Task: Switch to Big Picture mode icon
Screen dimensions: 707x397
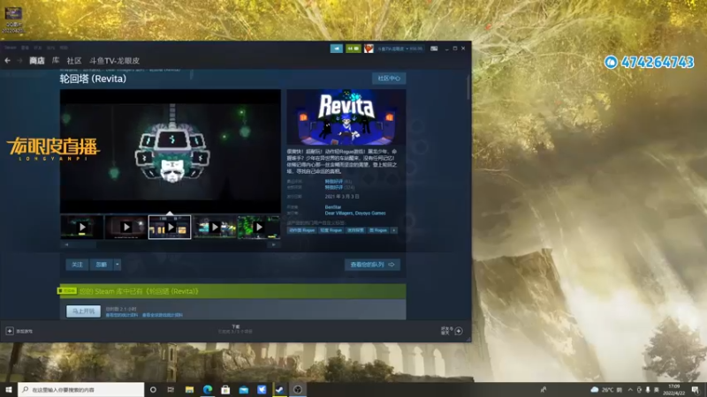Action: [x=434, y=49]
